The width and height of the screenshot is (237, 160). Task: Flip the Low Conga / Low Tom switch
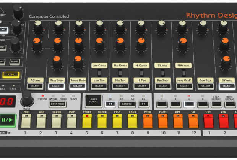(x=99, y=73)
